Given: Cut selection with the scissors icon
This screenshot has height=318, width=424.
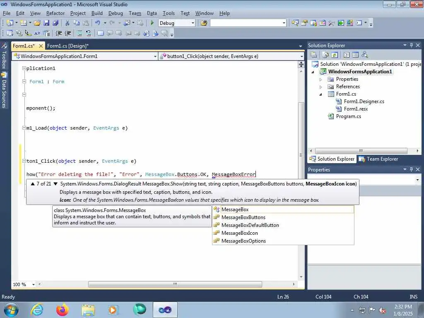Looking at the screenshot, I should [67, 23].
